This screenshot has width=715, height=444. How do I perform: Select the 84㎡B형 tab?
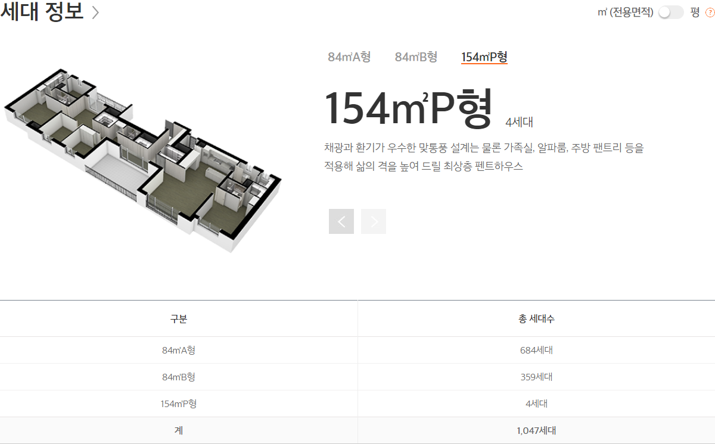(x=416, y=57)
